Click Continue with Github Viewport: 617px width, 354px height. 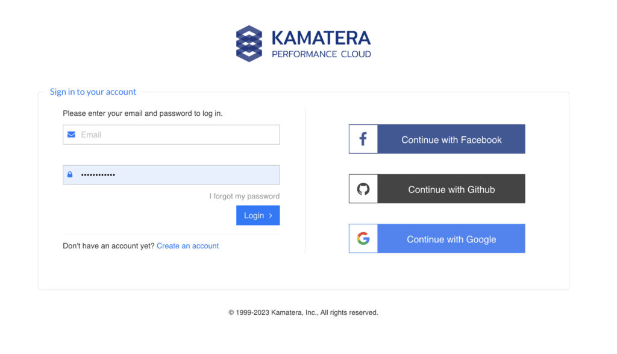451,188
